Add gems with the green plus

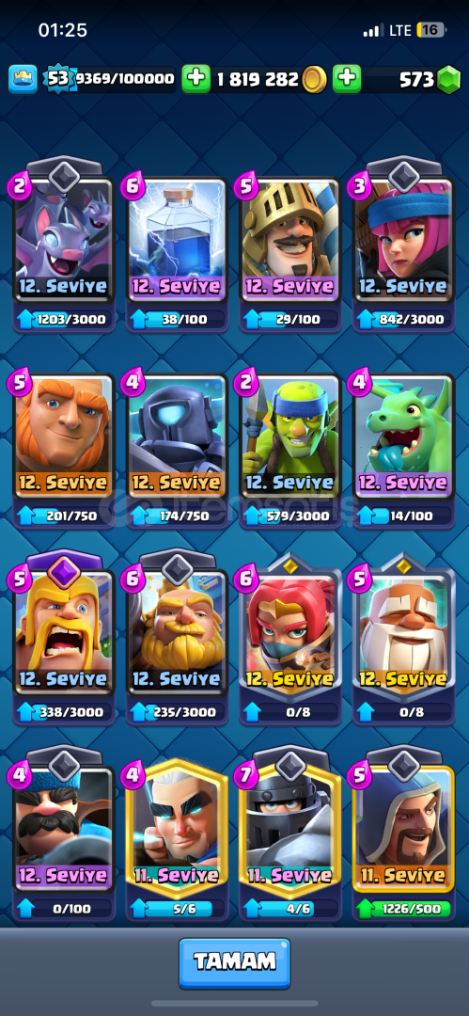coord(347,79)
